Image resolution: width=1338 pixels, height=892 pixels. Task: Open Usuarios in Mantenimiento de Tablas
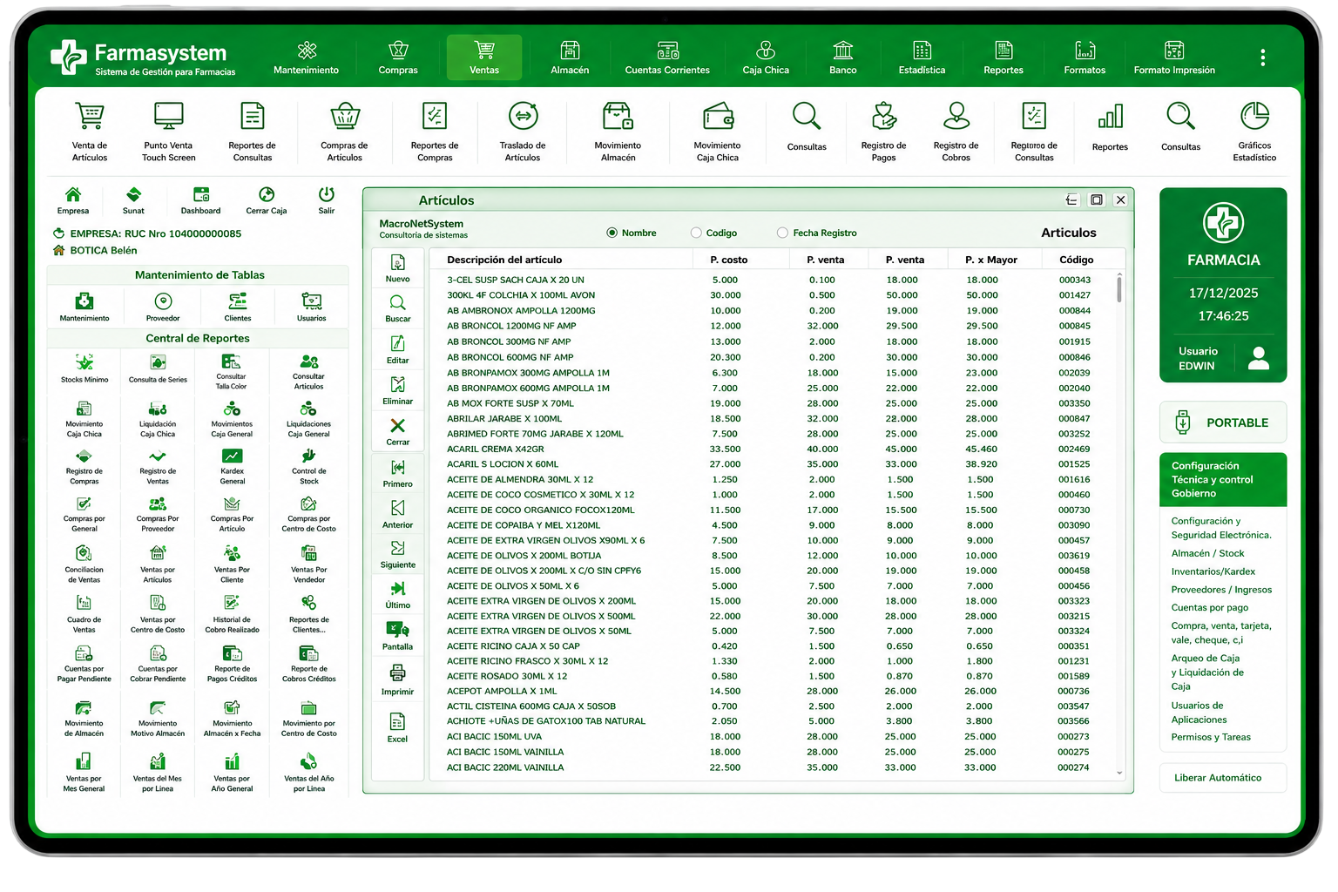(311, 307)
